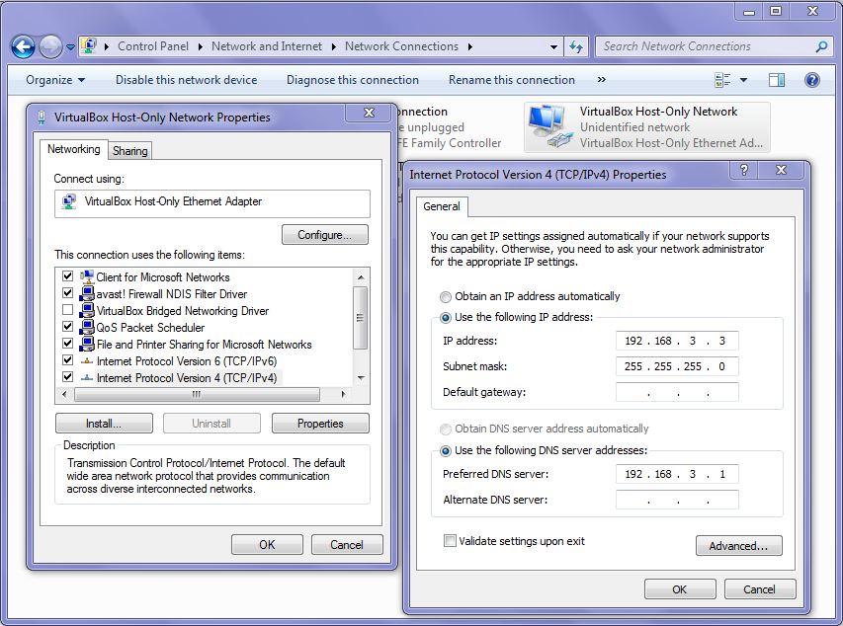Toggle the preview pane icon
843x626 pixels.
pyautogui.click(x=777, y=80)
